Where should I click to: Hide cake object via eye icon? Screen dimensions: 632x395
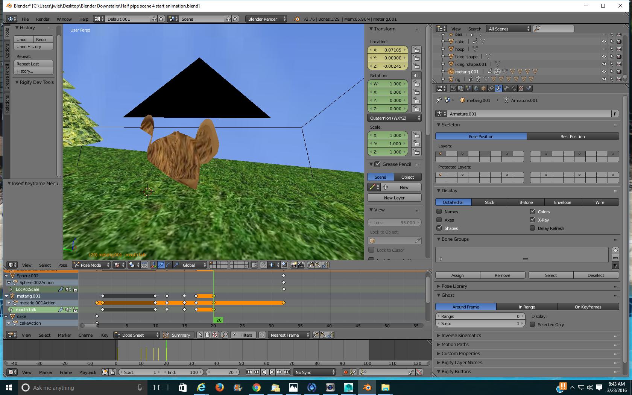point(604,42)
